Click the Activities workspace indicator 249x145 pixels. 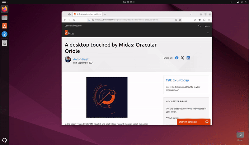coord(5,2)
